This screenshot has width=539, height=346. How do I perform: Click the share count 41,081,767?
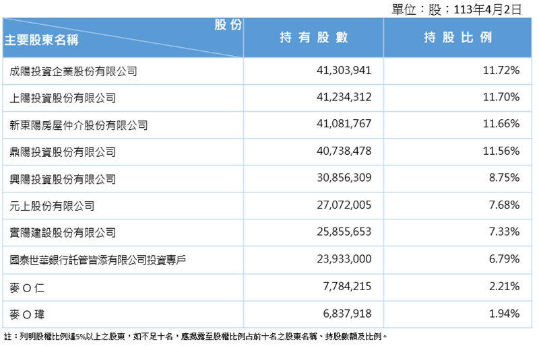pyautogui.click(x=344, y=124)
